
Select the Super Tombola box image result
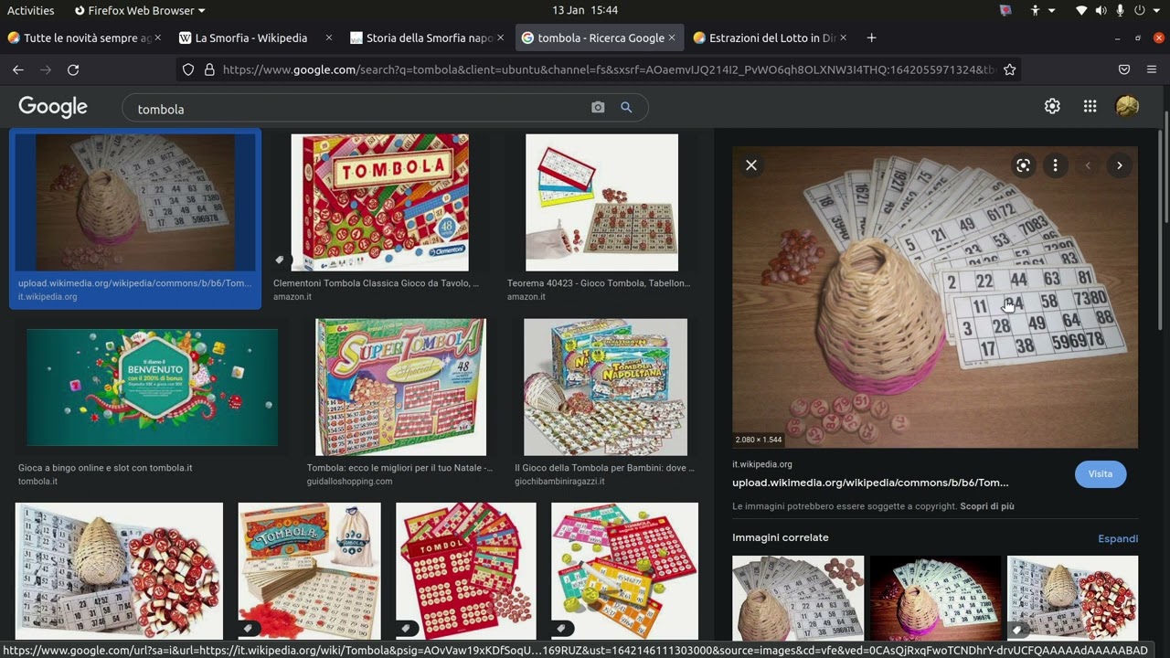click(400, 387)
